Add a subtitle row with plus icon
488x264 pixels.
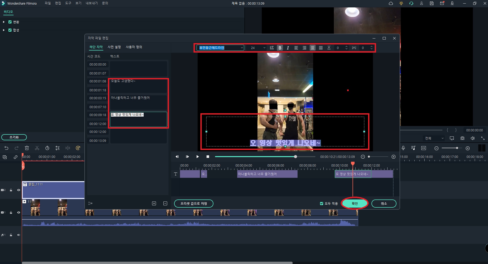[154, 203]
